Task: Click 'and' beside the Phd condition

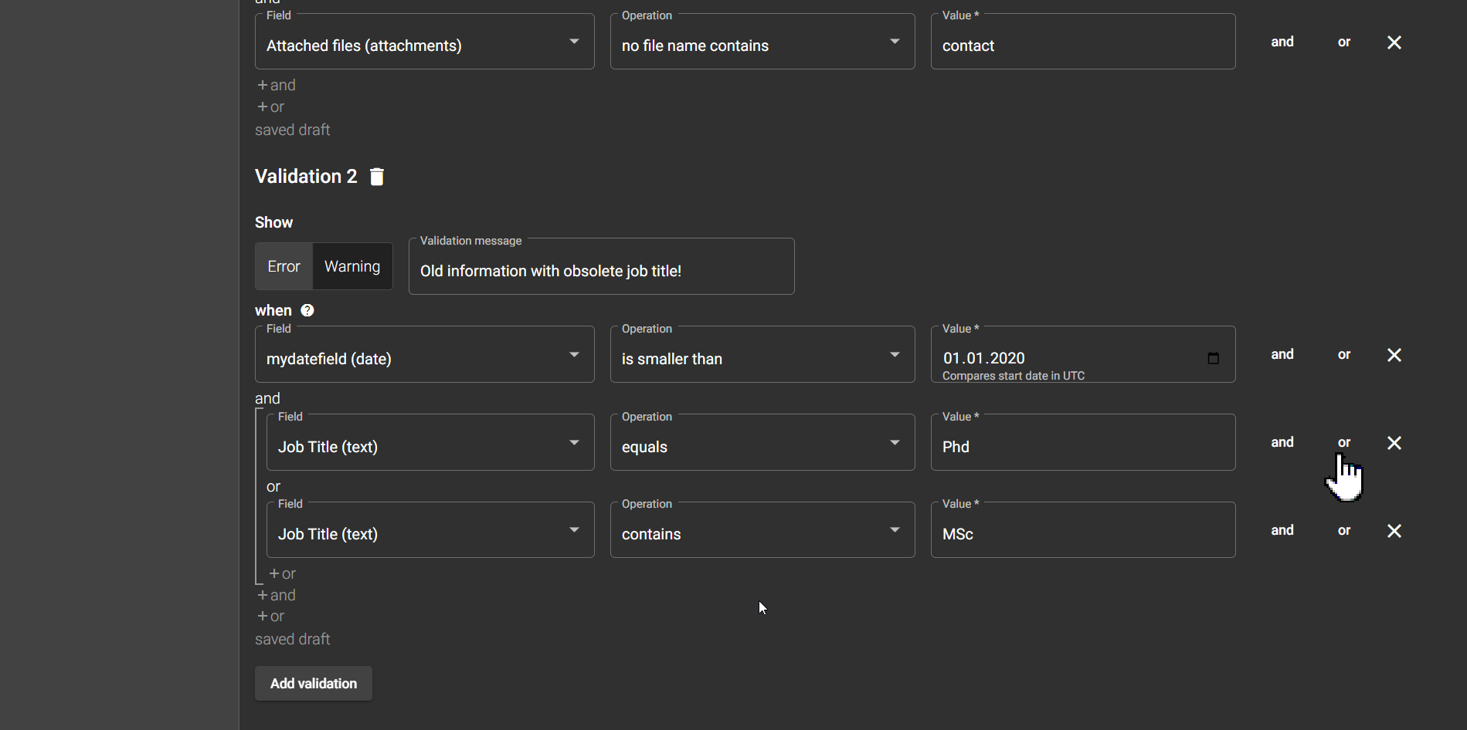Action: [1282, 442]
